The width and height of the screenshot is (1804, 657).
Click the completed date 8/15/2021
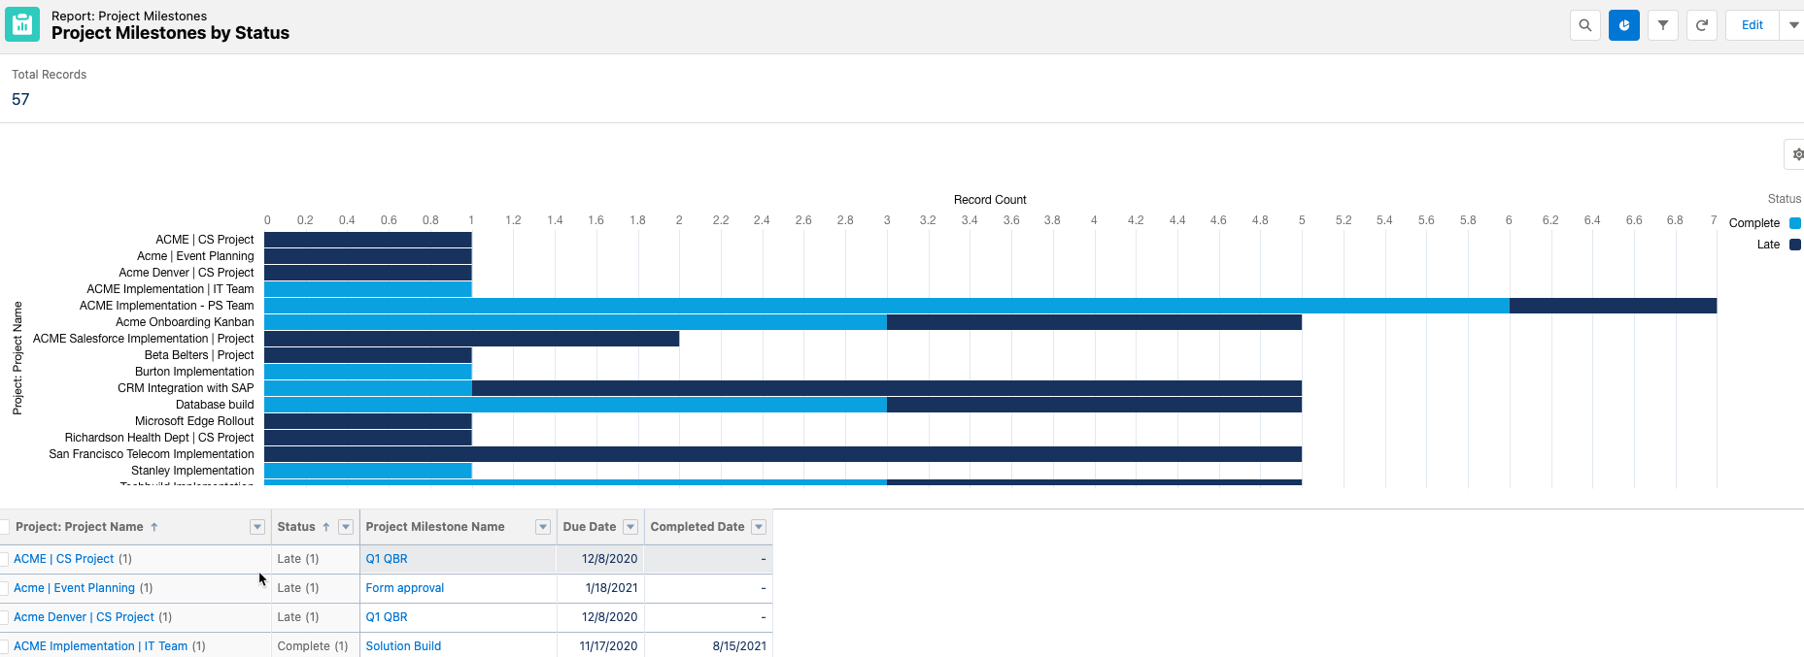point(739,646)
